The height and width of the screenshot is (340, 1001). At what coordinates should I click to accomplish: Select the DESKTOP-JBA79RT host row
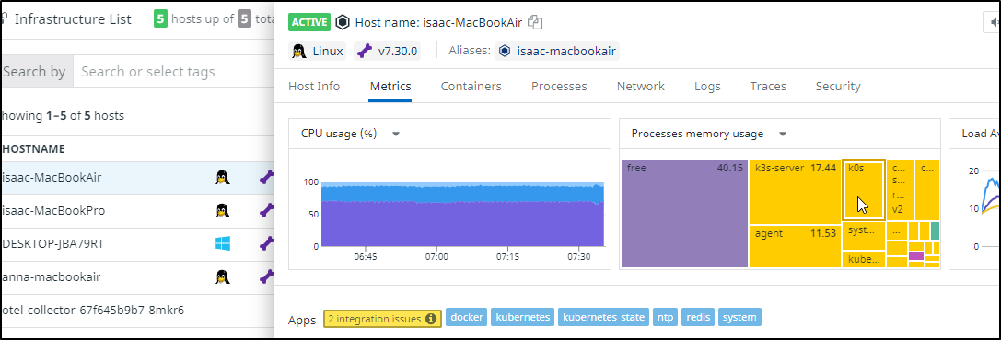point(136,243)
